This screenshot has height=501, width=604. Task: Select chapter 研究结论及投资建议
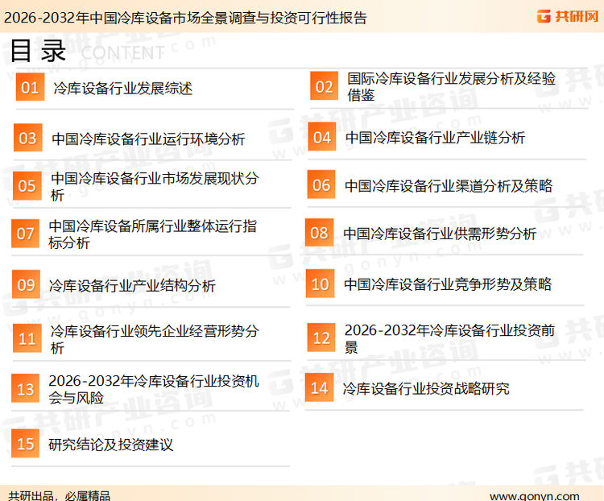(111, 445)
